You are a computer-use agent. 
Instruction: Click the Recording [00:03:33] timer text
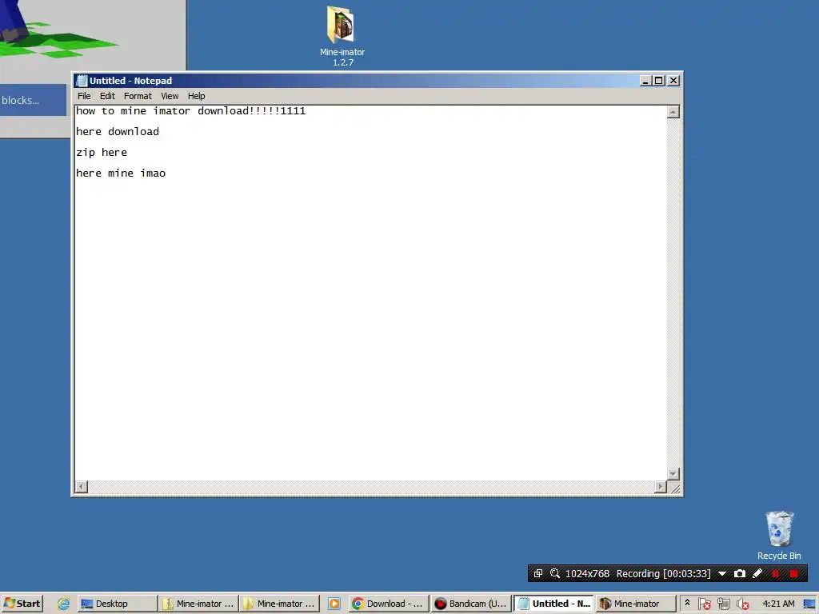(663, 573)
